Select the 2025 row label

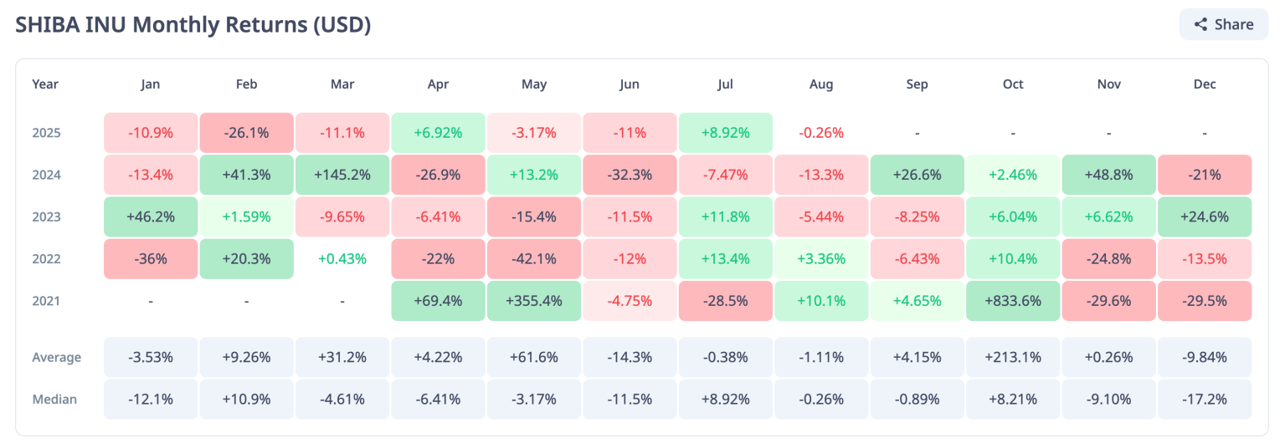pos(46,134)
